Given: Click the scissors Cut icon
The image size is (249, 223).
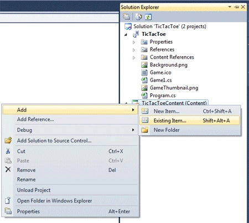Looking at the screenshot, I should [8, 151].
